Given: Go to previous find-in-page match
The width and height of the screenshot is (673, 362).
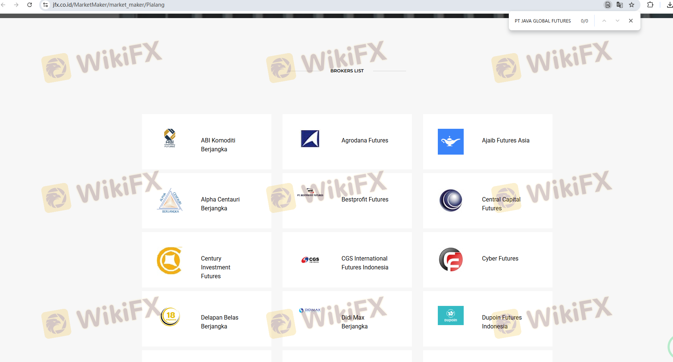Looking at the screenshot, I should (604, 21).
